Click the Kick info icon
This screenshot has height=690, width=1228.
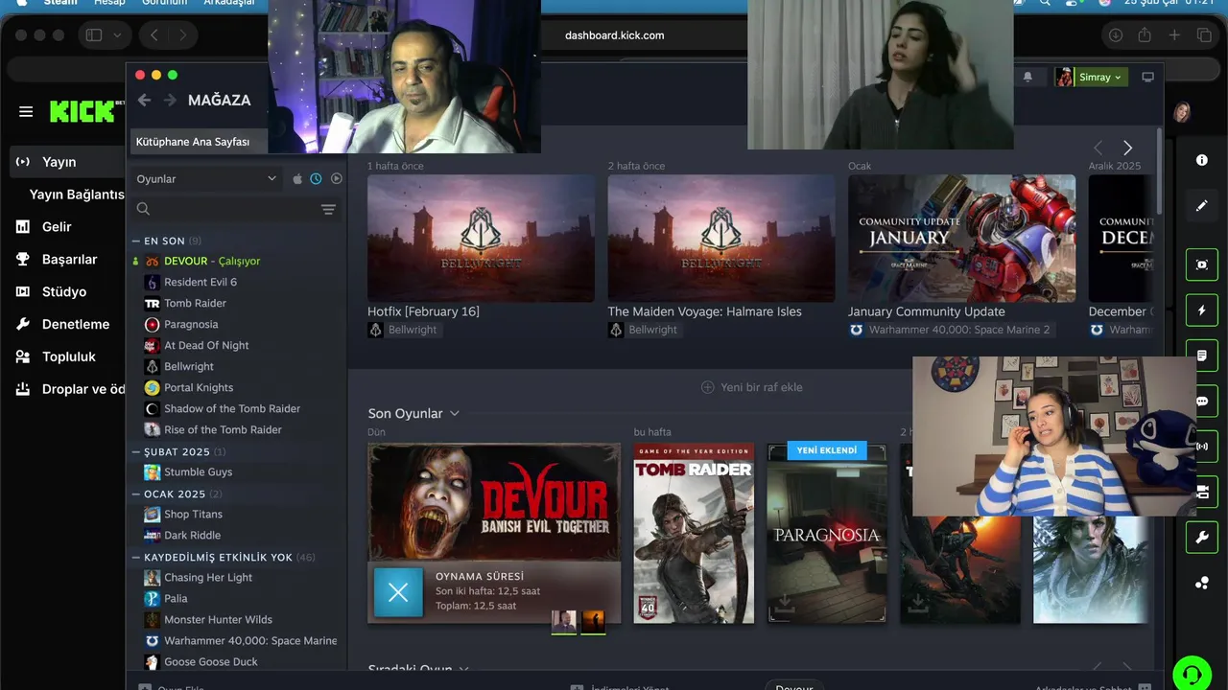click(x=1201, y=160)
